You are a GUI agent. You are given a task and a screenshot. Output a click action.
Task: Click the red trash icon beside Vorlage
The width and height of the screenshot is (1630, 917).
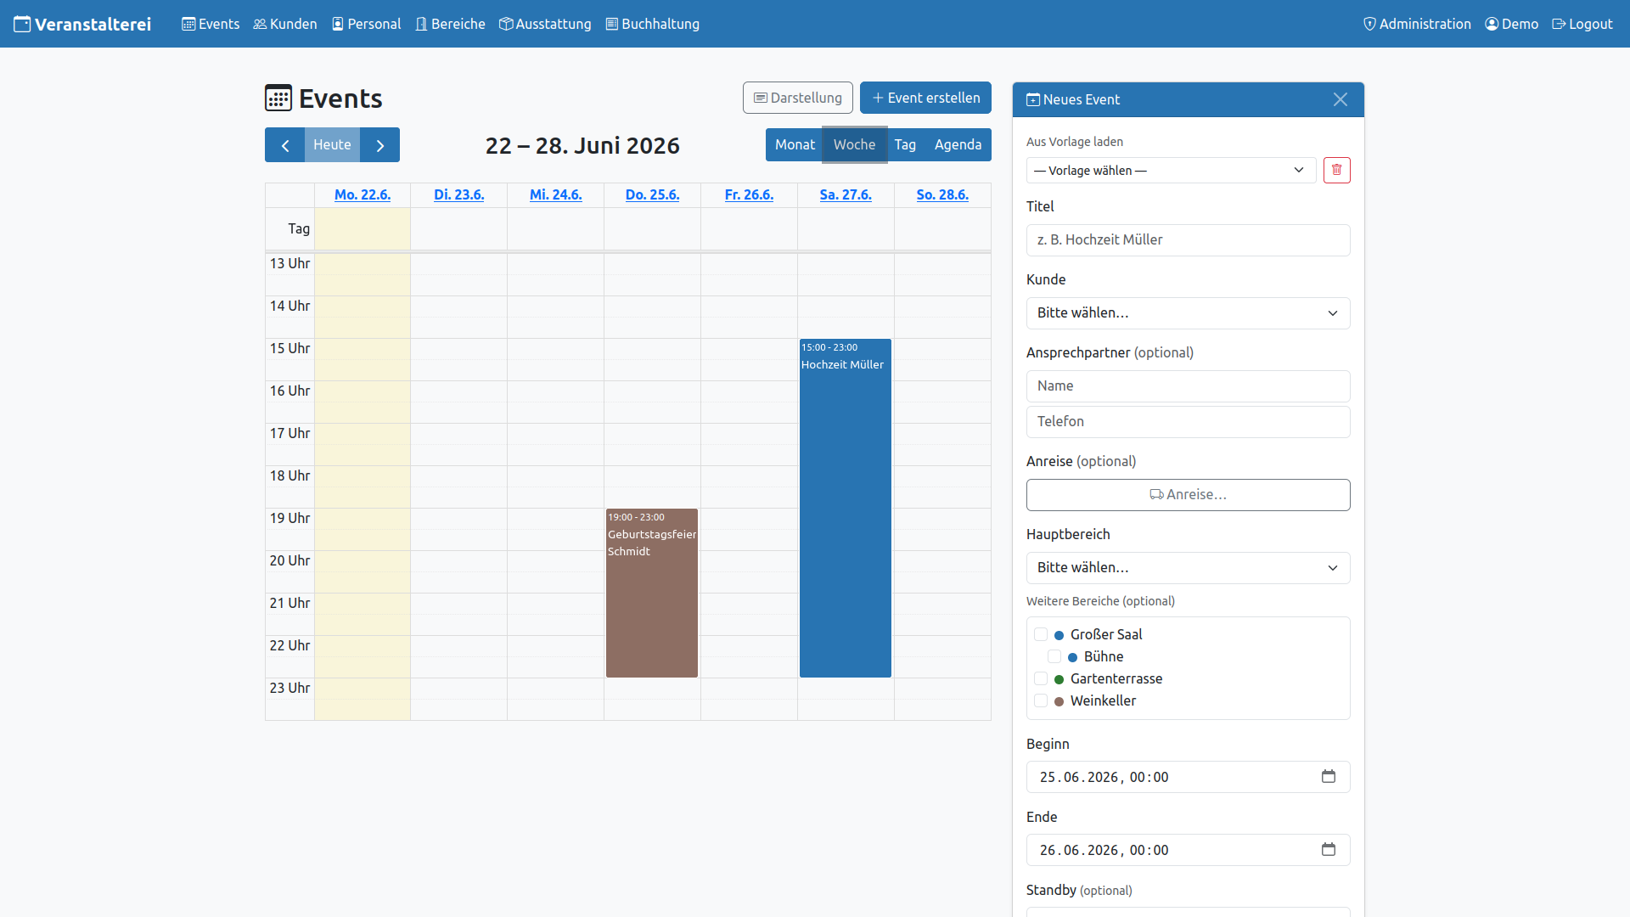(x=1336, y=170)
